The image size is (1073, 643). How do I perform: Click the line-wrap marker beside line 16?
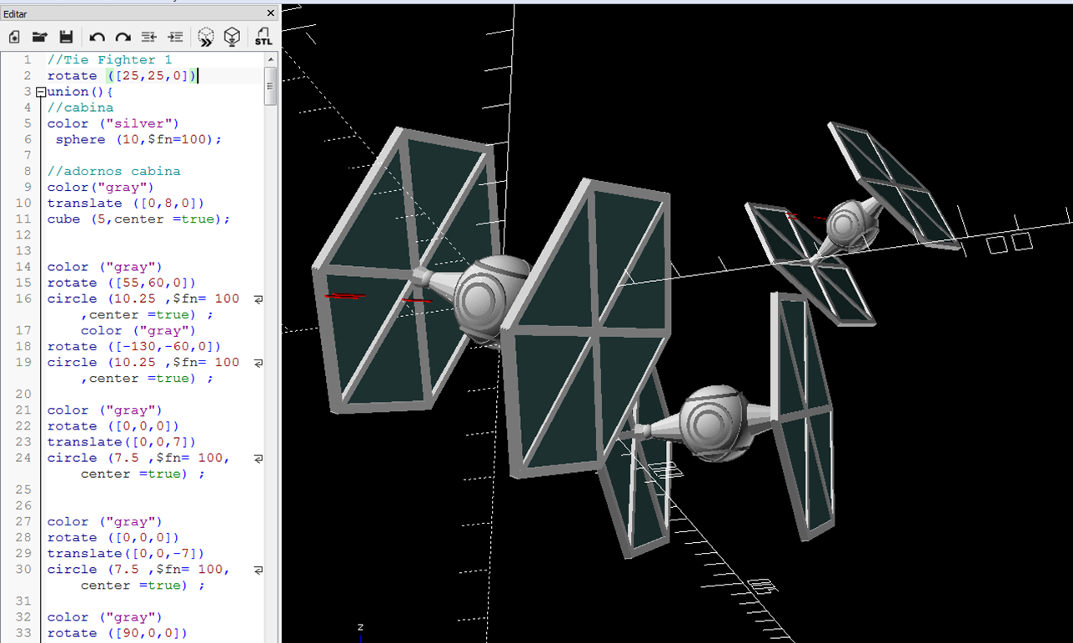(x=259, y=298)
